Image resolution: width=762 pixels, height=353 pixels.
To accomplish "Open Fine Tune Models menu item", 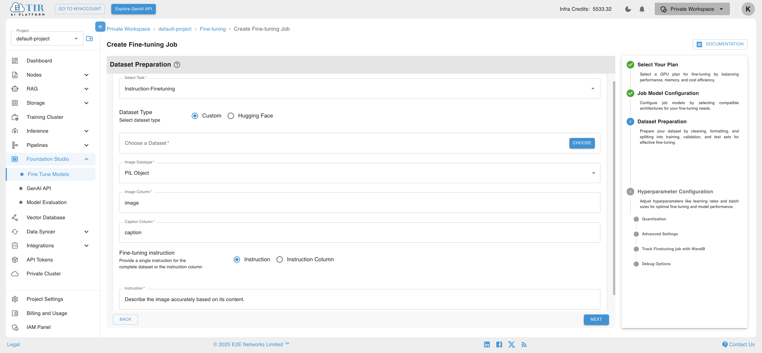I will click(x=51, y=174).
